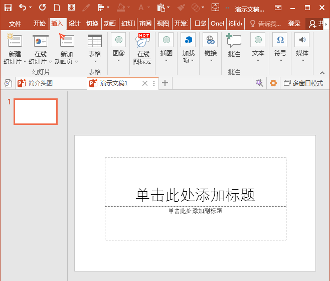Click the fit slide to window icon

[215, 8]
